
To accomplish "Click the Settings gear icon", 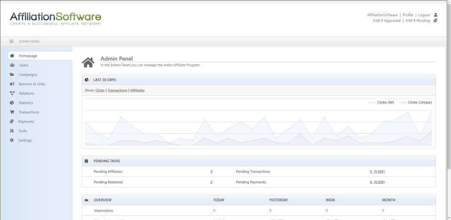I will (x=12, y=140).
